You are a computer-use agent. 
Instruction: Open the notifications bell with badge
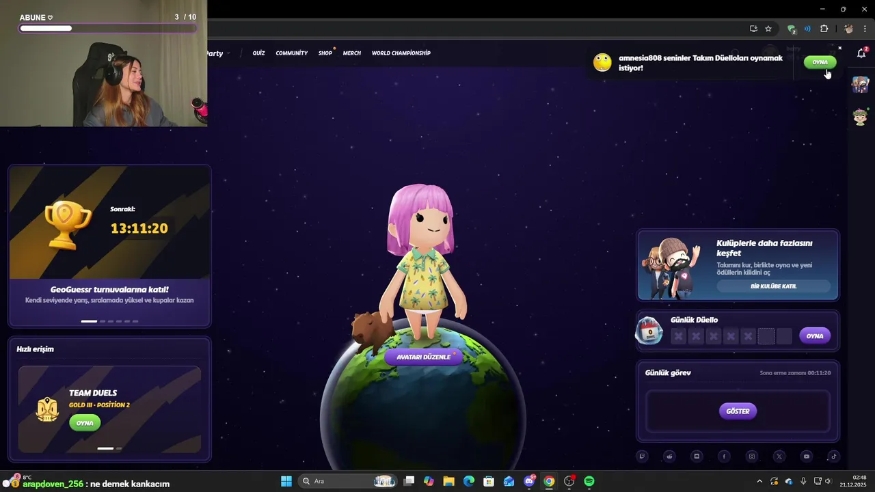pyautogui.click(x=862, y=53)
